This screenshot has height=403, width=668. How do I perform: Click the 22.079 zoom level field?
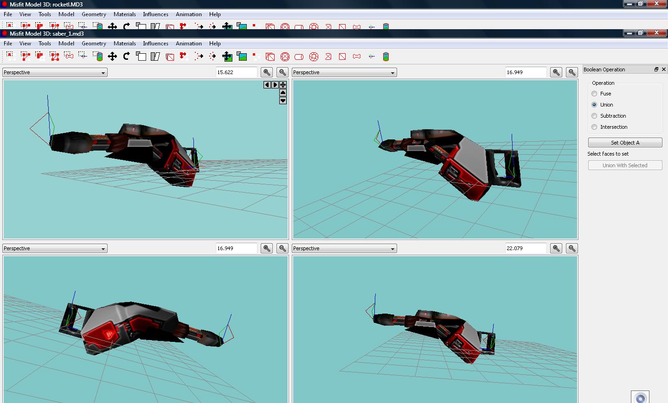tap(526, 248)
